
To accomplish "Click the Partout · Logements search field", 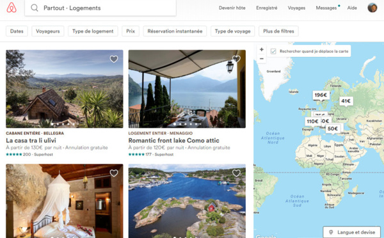I will pos(100,8).
